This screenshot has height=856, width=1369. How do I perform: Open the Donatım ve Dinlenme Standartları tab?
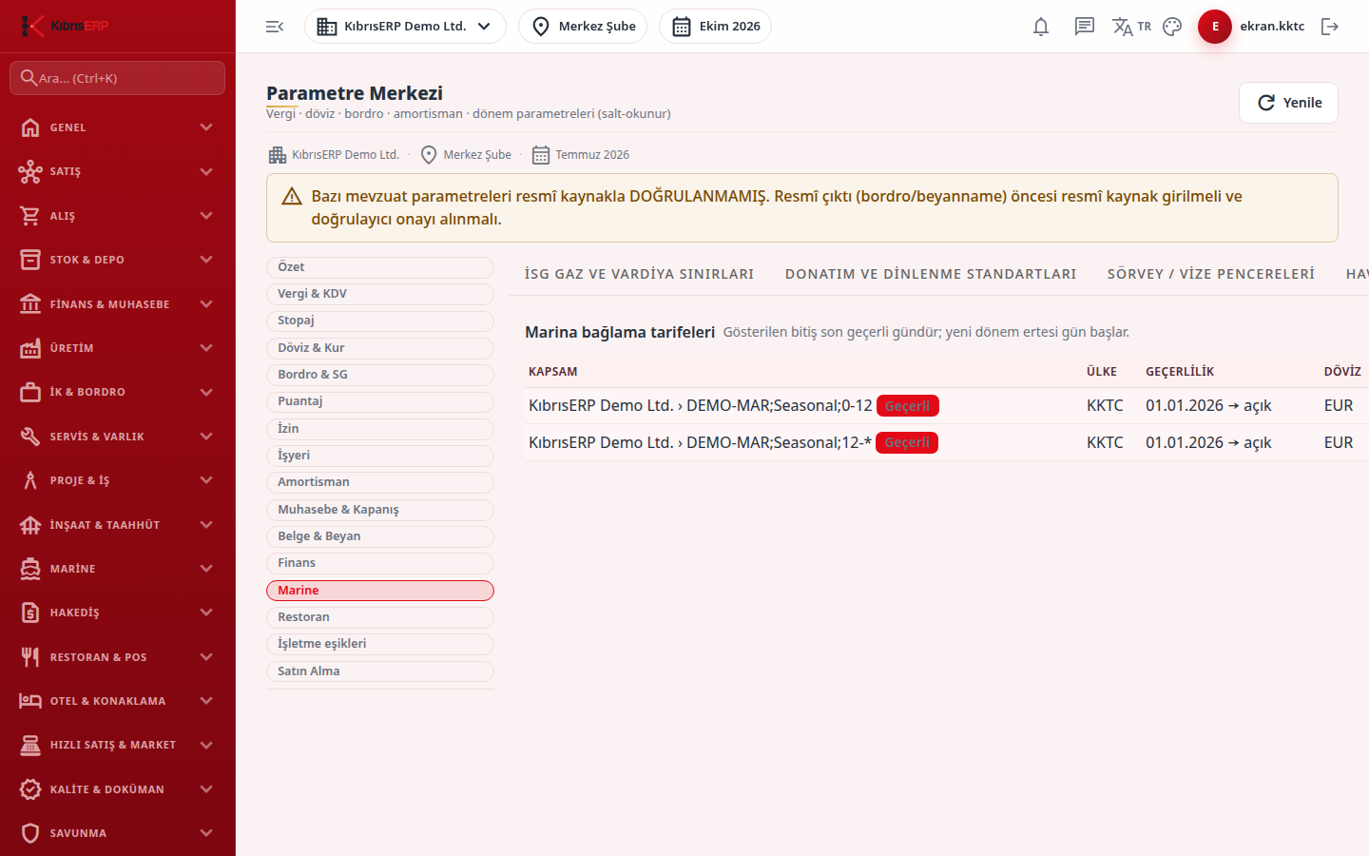tap(931, 274)
